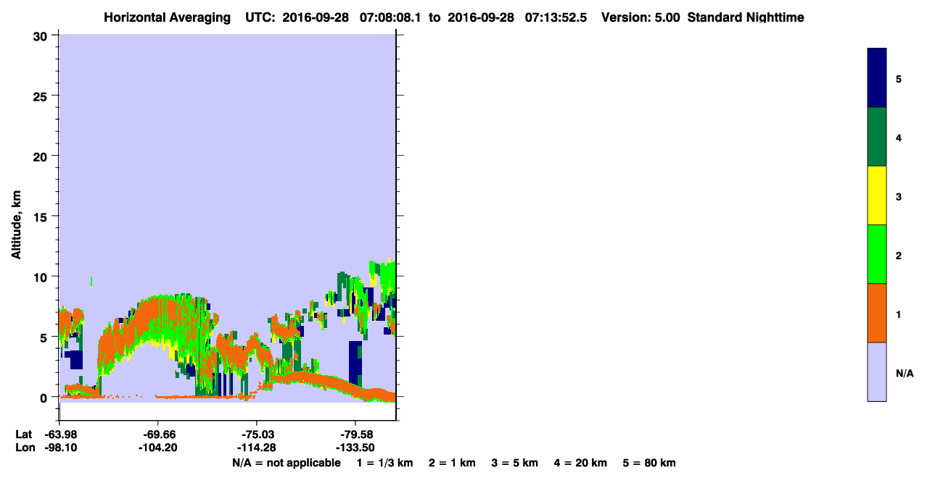
Task: Click the latitude value -69.66
Action: tap(158, 434)
